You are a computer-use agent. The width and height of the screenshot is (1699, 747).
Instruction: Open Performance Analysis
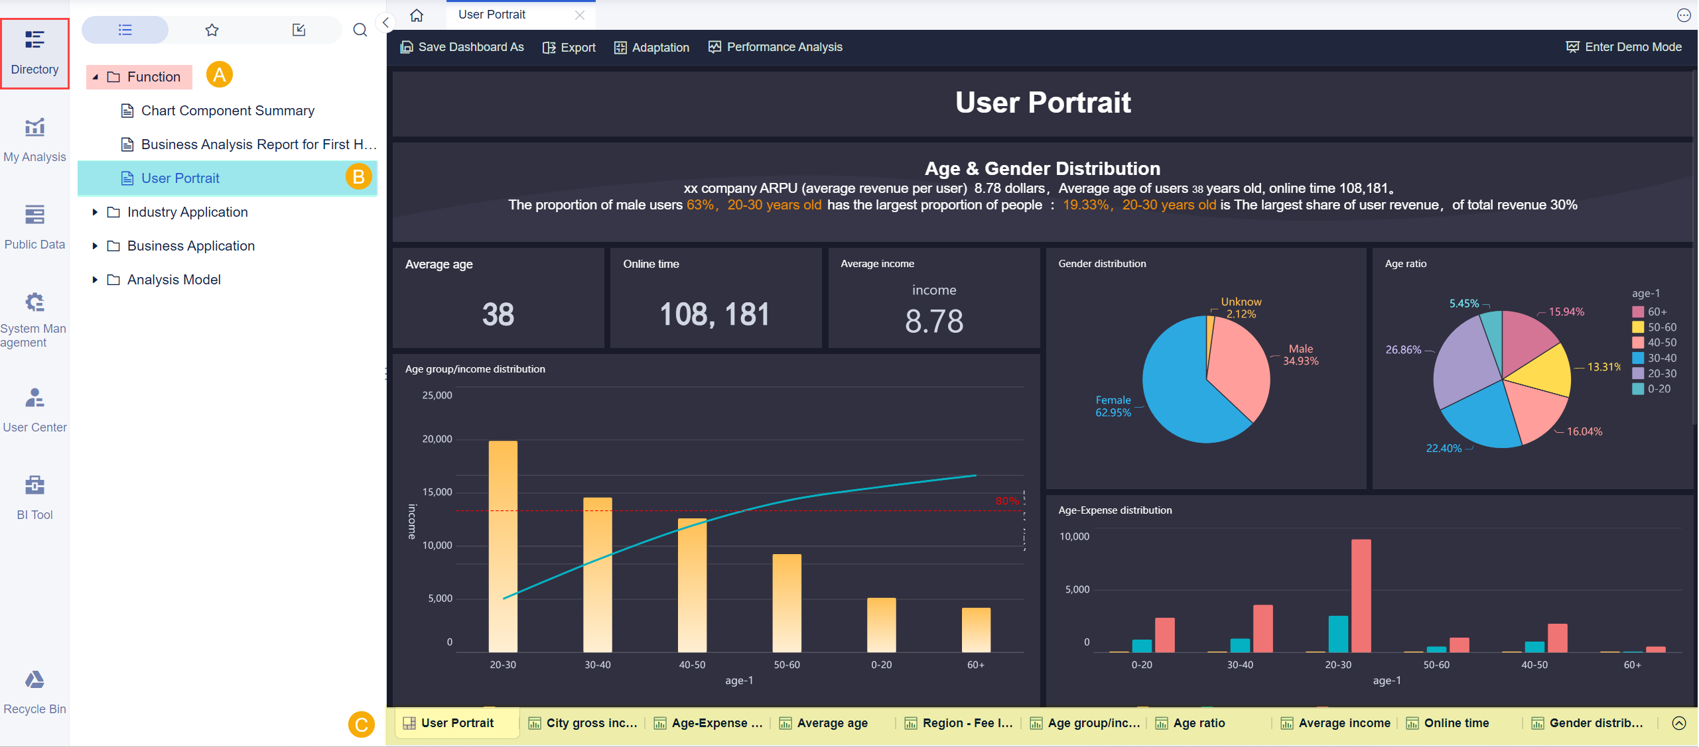(x=776, y=47)
